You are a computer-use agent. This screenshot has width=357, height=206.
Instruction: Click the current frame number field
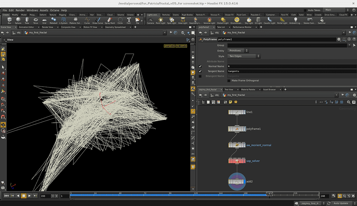pyautogui.click(x=45, y=196)
